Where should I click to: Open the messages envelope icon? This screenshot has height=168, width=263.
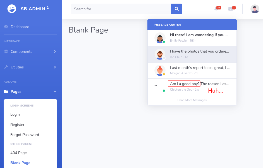point(231,9)
